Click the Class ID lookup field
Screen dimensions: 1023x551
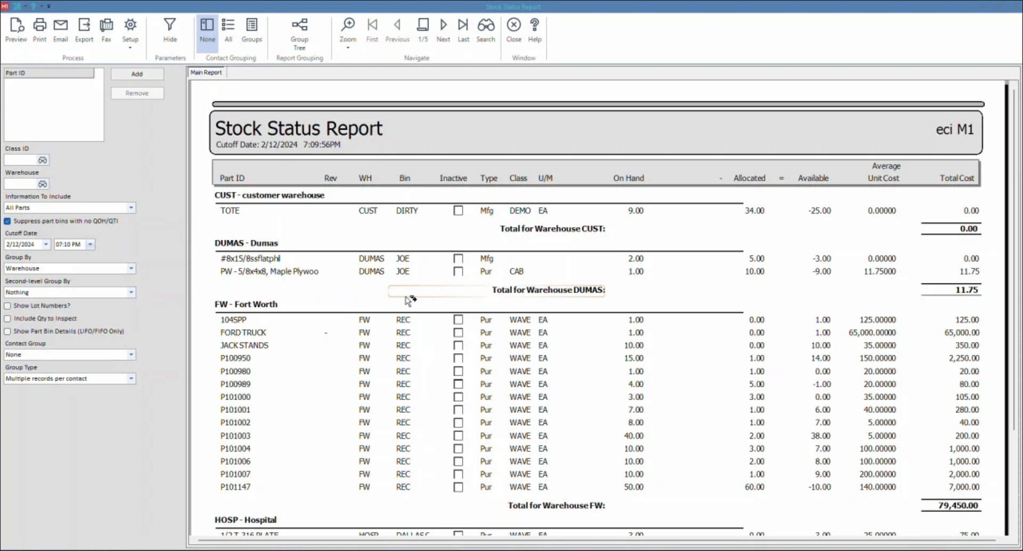point(21,160)
